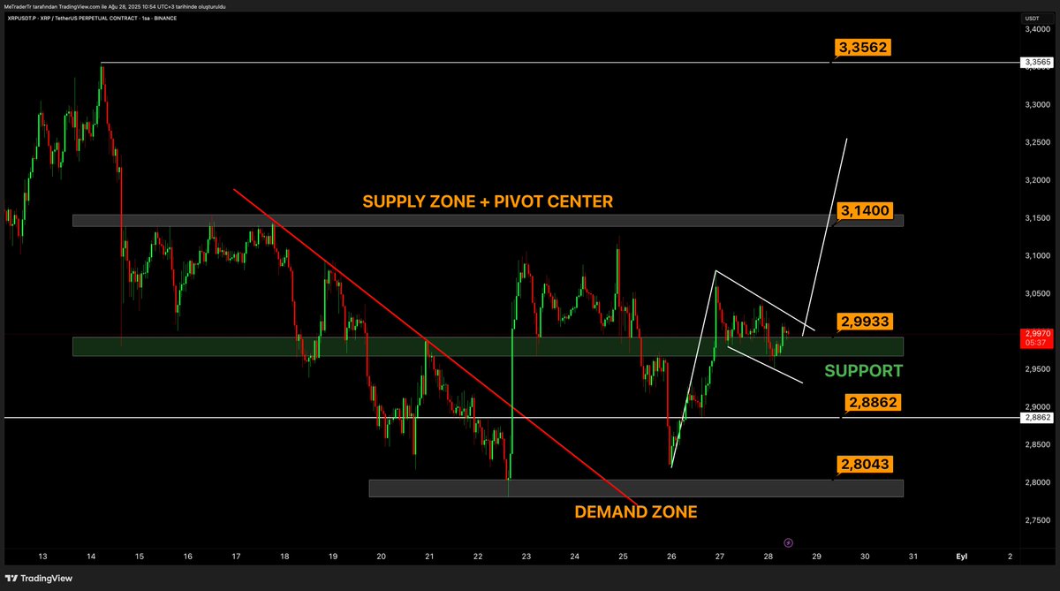Screen dimensions: 1060x591
Task: Click date label 26 on the time axis
Action: pos(671,557)
